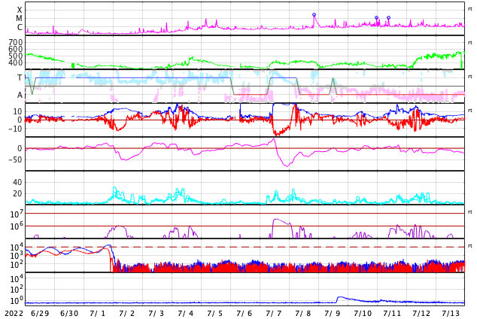This screenshot has height=319, width=477.
Task: Click the '400' solar wind speed label
Action: pos(16,62)
